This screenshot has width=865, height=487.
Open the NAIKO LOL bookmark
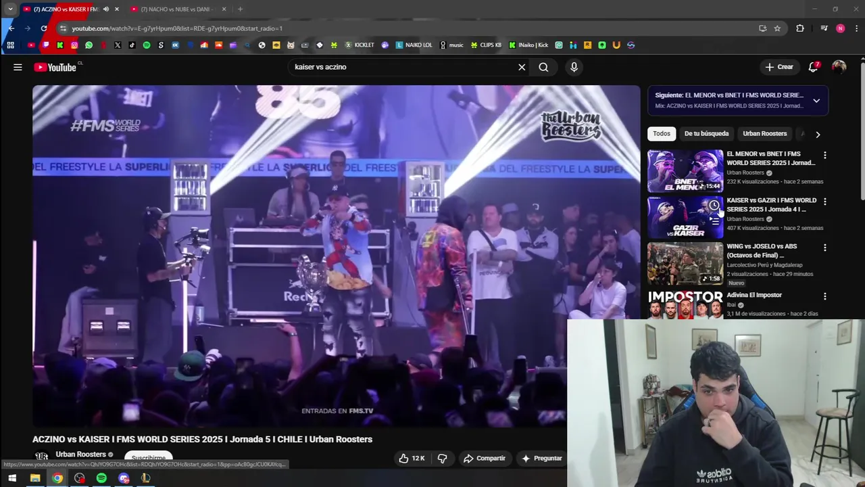(x=414, y=45)
